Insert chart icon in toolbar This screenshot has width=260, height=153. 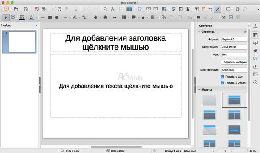(x=188, y=9)
